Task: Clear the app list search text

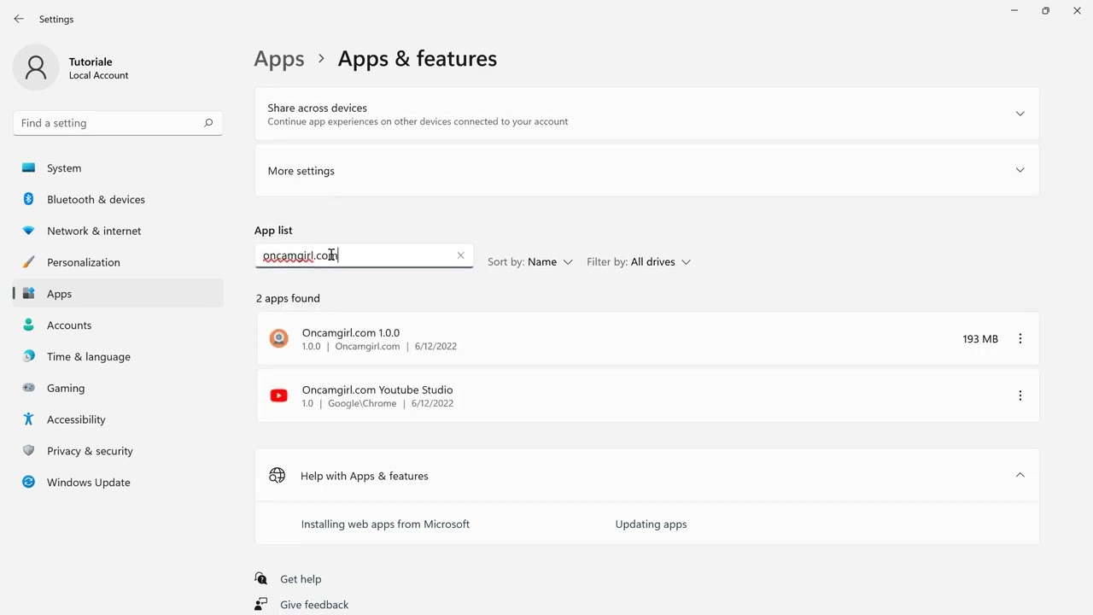Action: [x=461, y=255]
